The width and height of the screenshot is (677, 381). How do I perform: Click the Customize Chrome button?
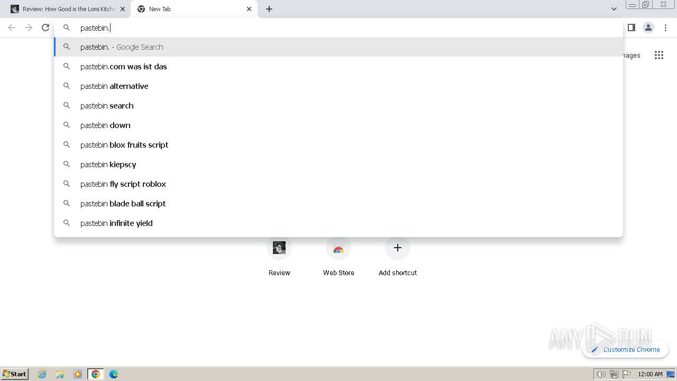pyautogui.click(x=626, y=349)
